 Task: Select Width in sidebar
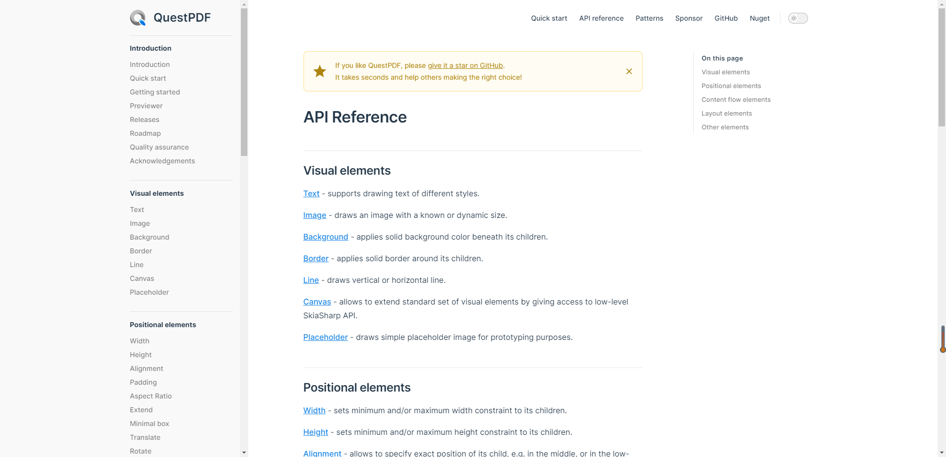coord(139,341)
